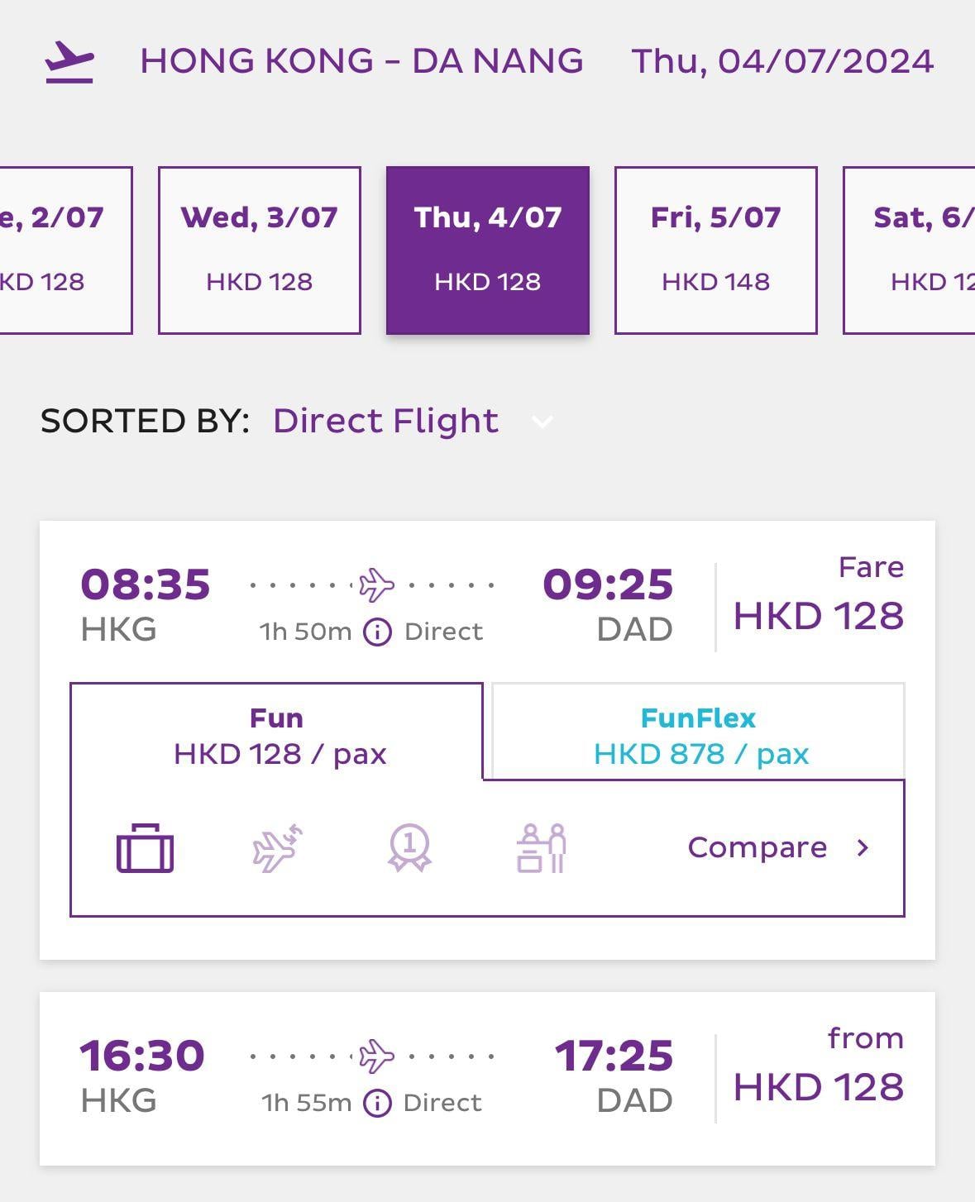975x1202 pixels.
Task: Click the Compare fares link
Action: click(x=757, y=848)
